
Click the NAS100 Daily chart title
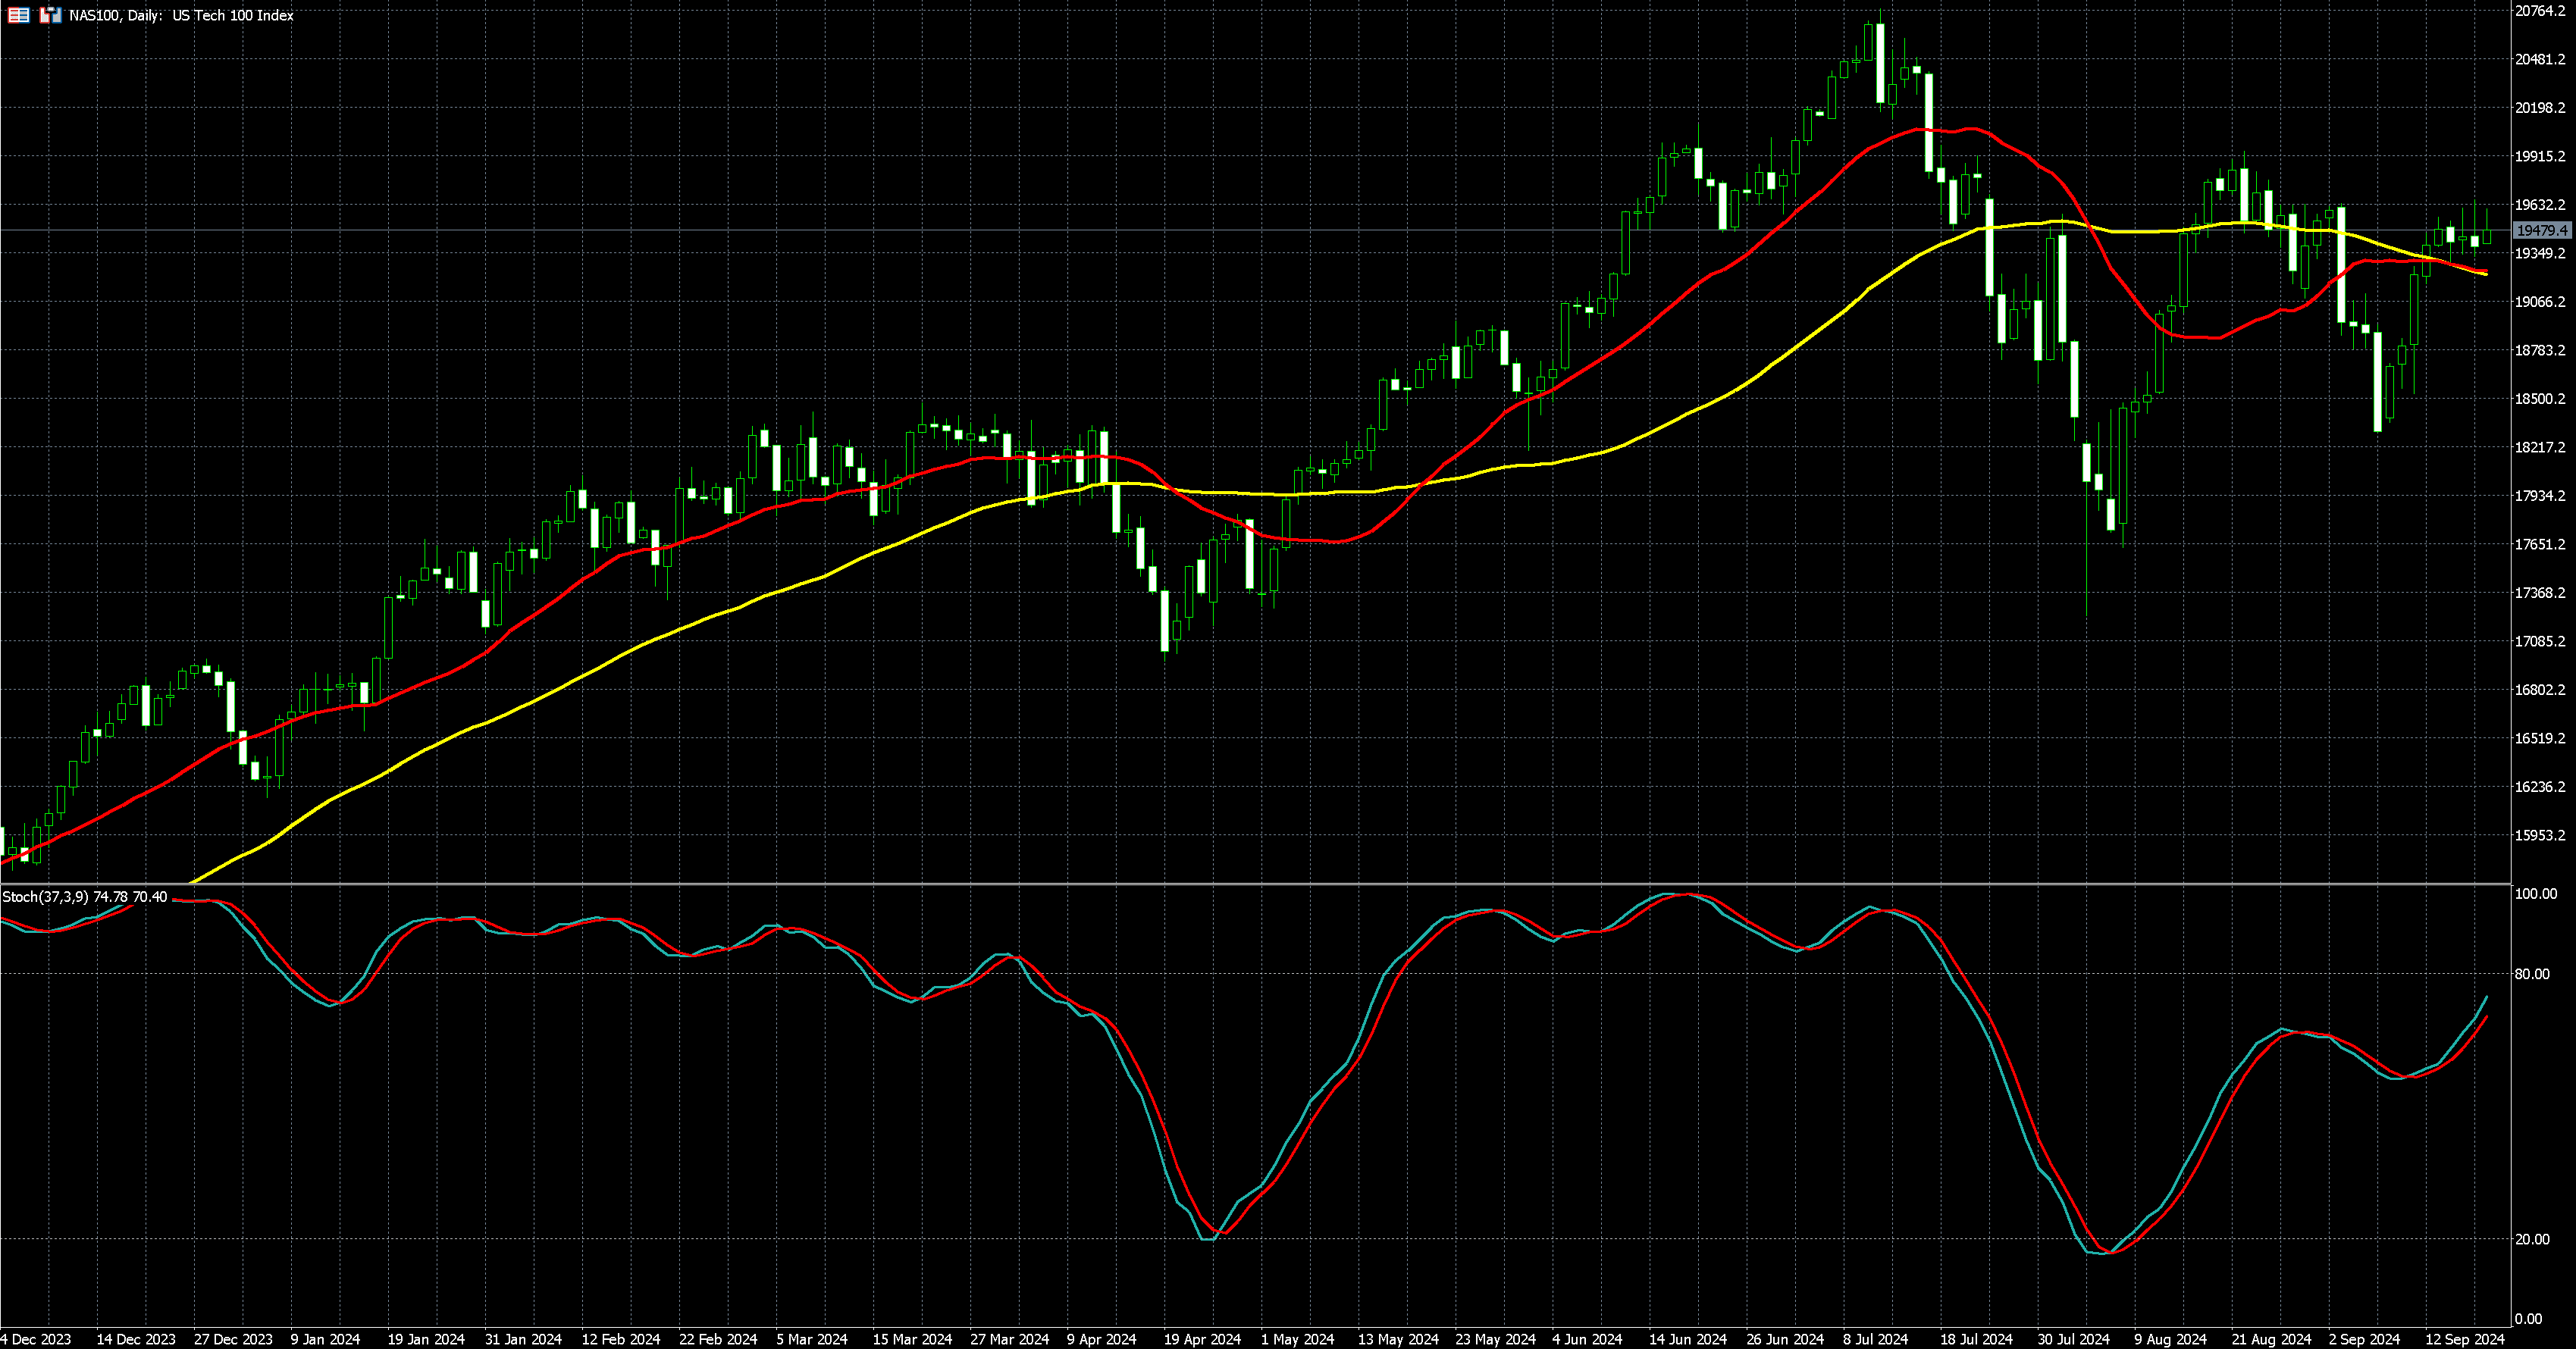[x=181, y=15]
